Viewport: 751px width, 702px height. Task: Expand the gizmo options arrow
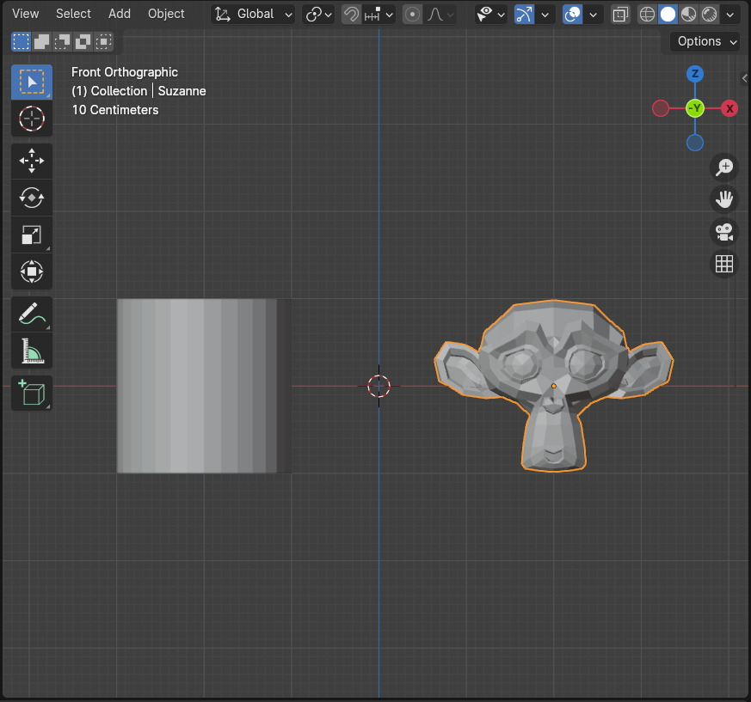click(x=545, y=15)
